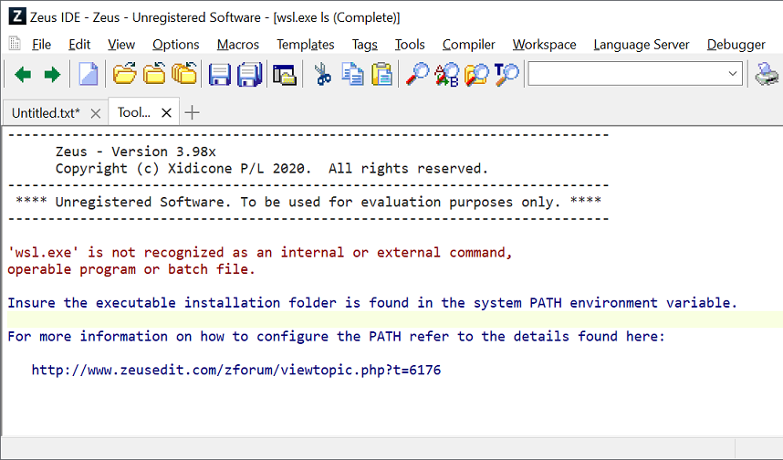Open the Tools menu
The image size is (783, 460).
pyautogui.click(x=410, y=45)
